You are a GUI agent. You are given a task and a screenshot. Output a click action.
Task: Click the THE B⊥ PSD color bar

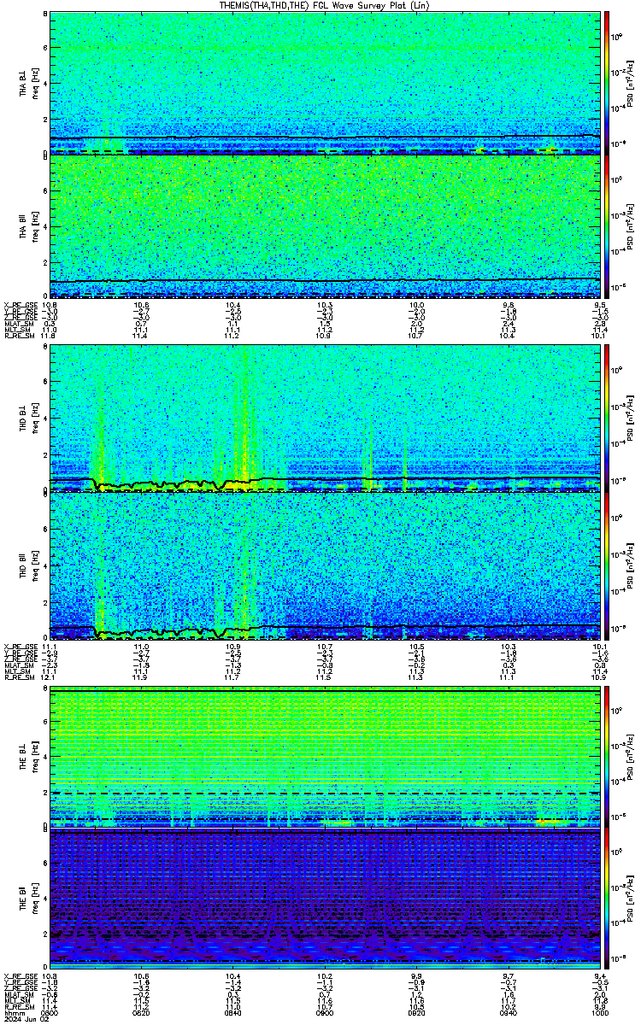click(608, 756)
